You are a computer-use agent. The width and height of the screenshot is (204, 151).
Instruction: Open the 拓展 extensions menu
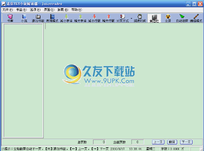click(63, 10)
